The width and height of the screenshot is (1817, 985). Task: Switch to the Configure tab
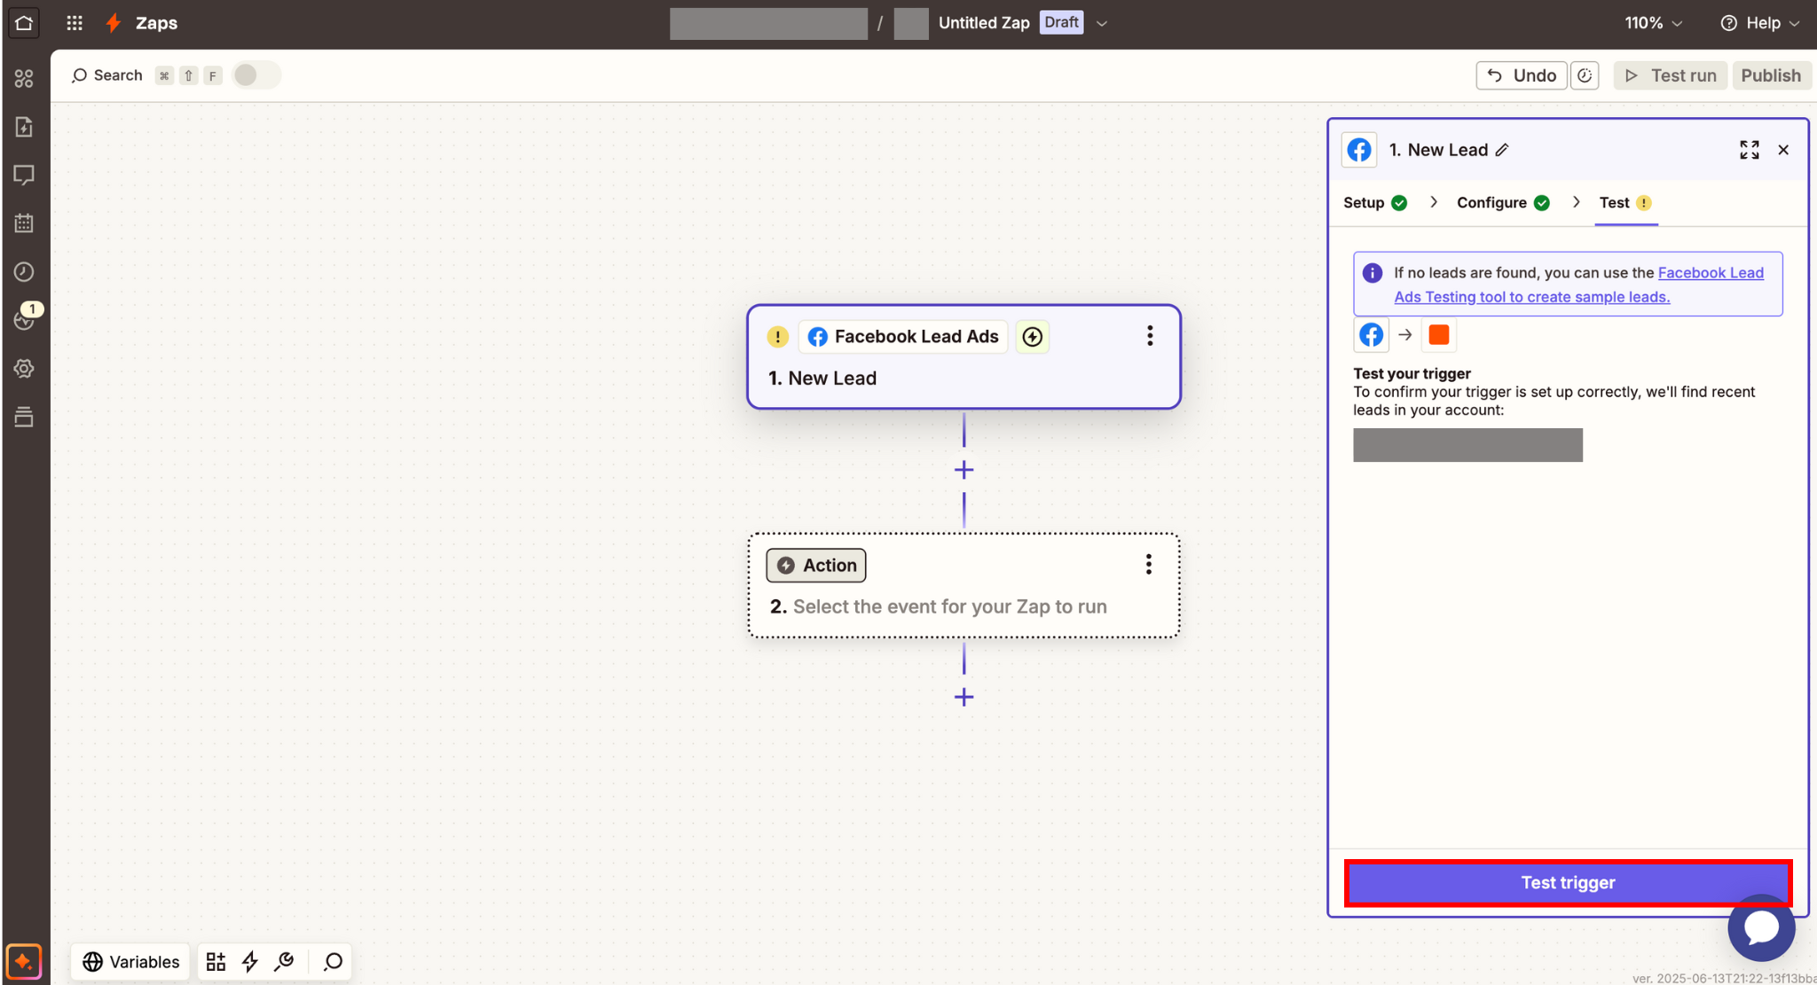click(1503, 203)
